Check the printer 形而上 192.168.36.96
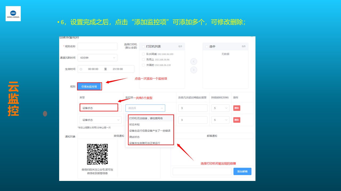Viewport: 341px width, 191px height. pos(143,60)
